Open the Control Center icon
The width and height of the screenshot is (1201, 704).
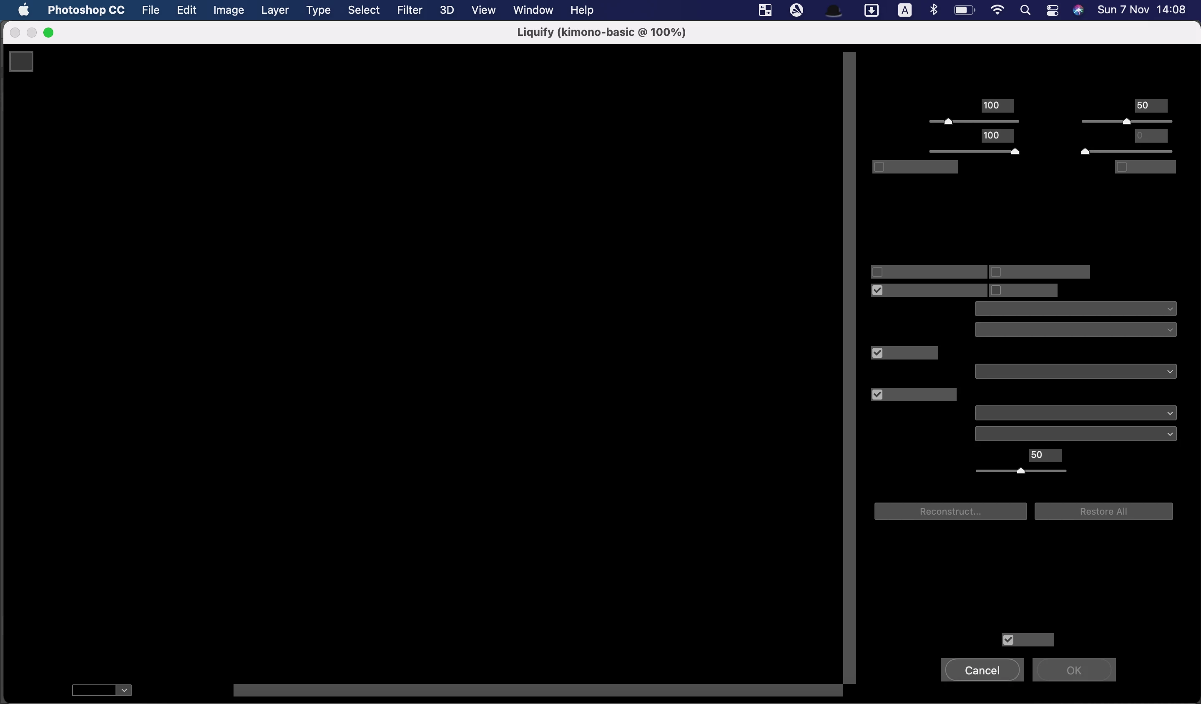(x=1052, y=10)
